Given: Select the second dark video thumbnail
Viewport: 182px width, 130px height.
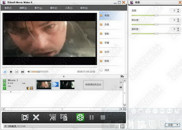Looking at the screenshot, I should [67, 85].
